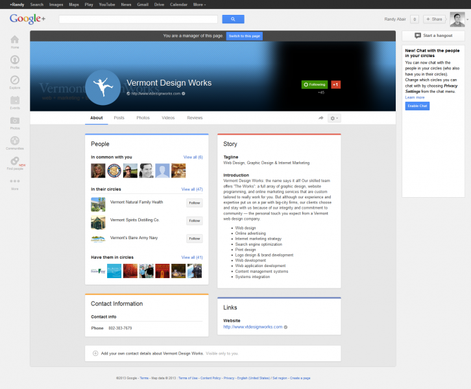Open Maps in top bar
Image resolution: width=471 pixels, height=389 pixels.
click(74, 5)
